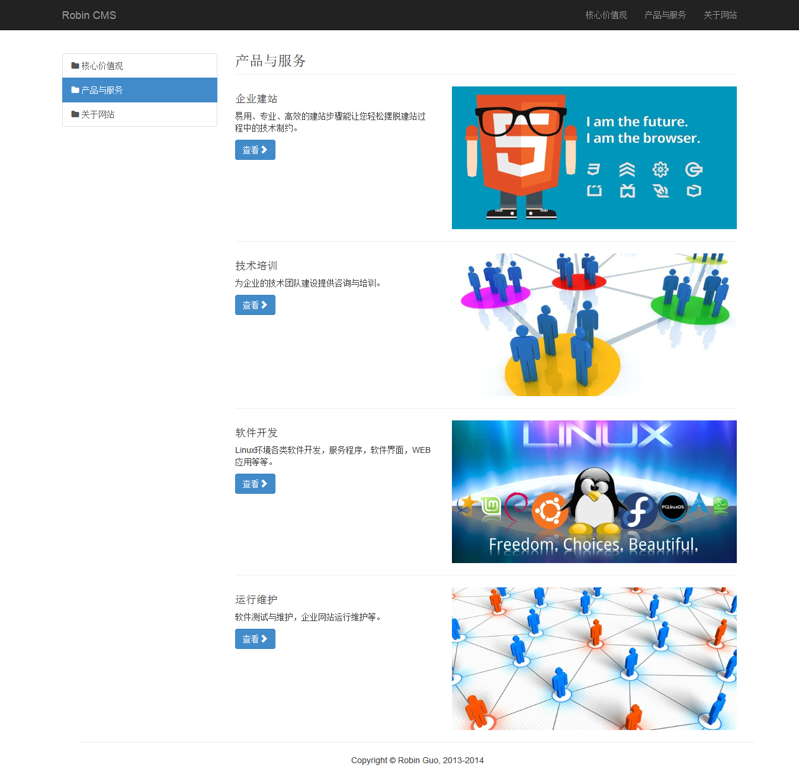Open 关于网站 in top navigation bar
Viewport: 799px width, 778px height.
tap(720, 15)
